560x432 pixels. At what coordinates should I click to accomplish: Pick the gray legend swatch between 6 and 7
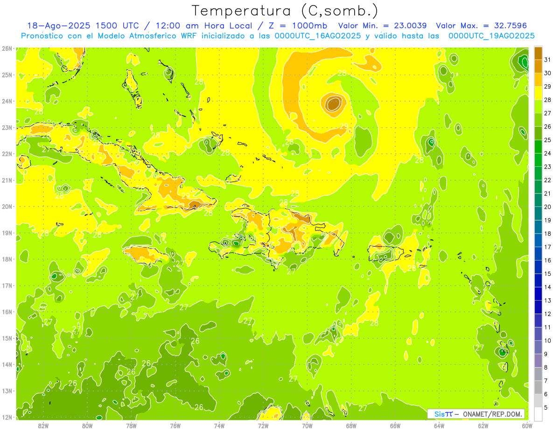(538, 387)
